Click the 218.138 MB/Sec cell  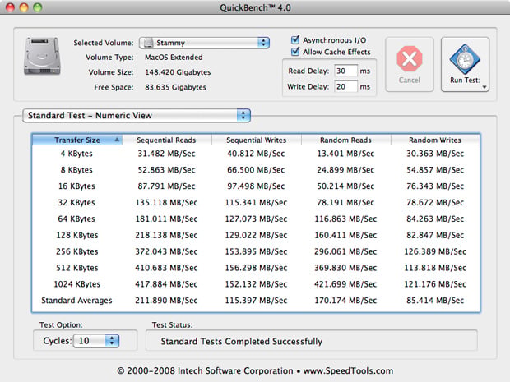pyautogui.click(x=166, y=235)
